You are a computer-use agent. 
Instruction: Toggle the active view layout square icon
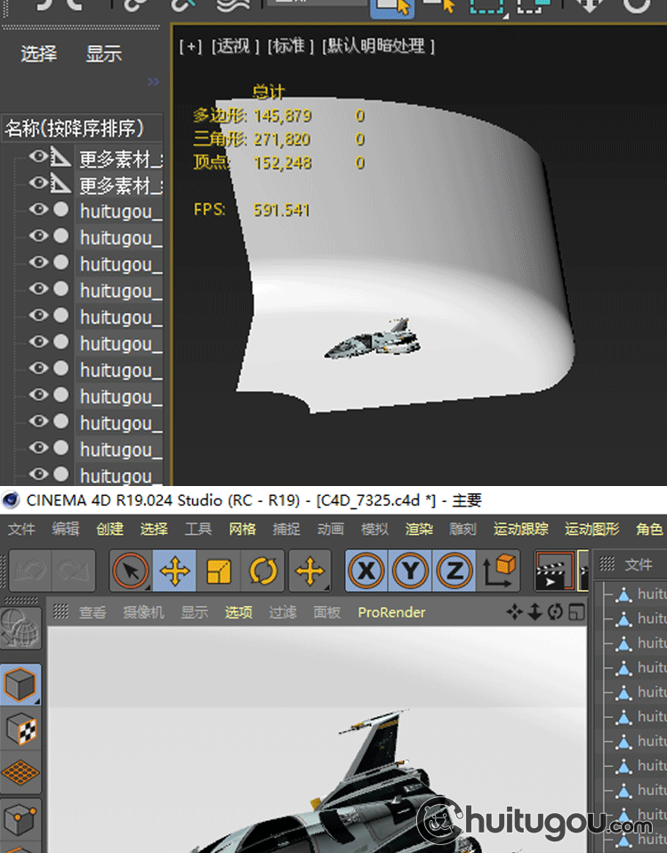[576, 612]
